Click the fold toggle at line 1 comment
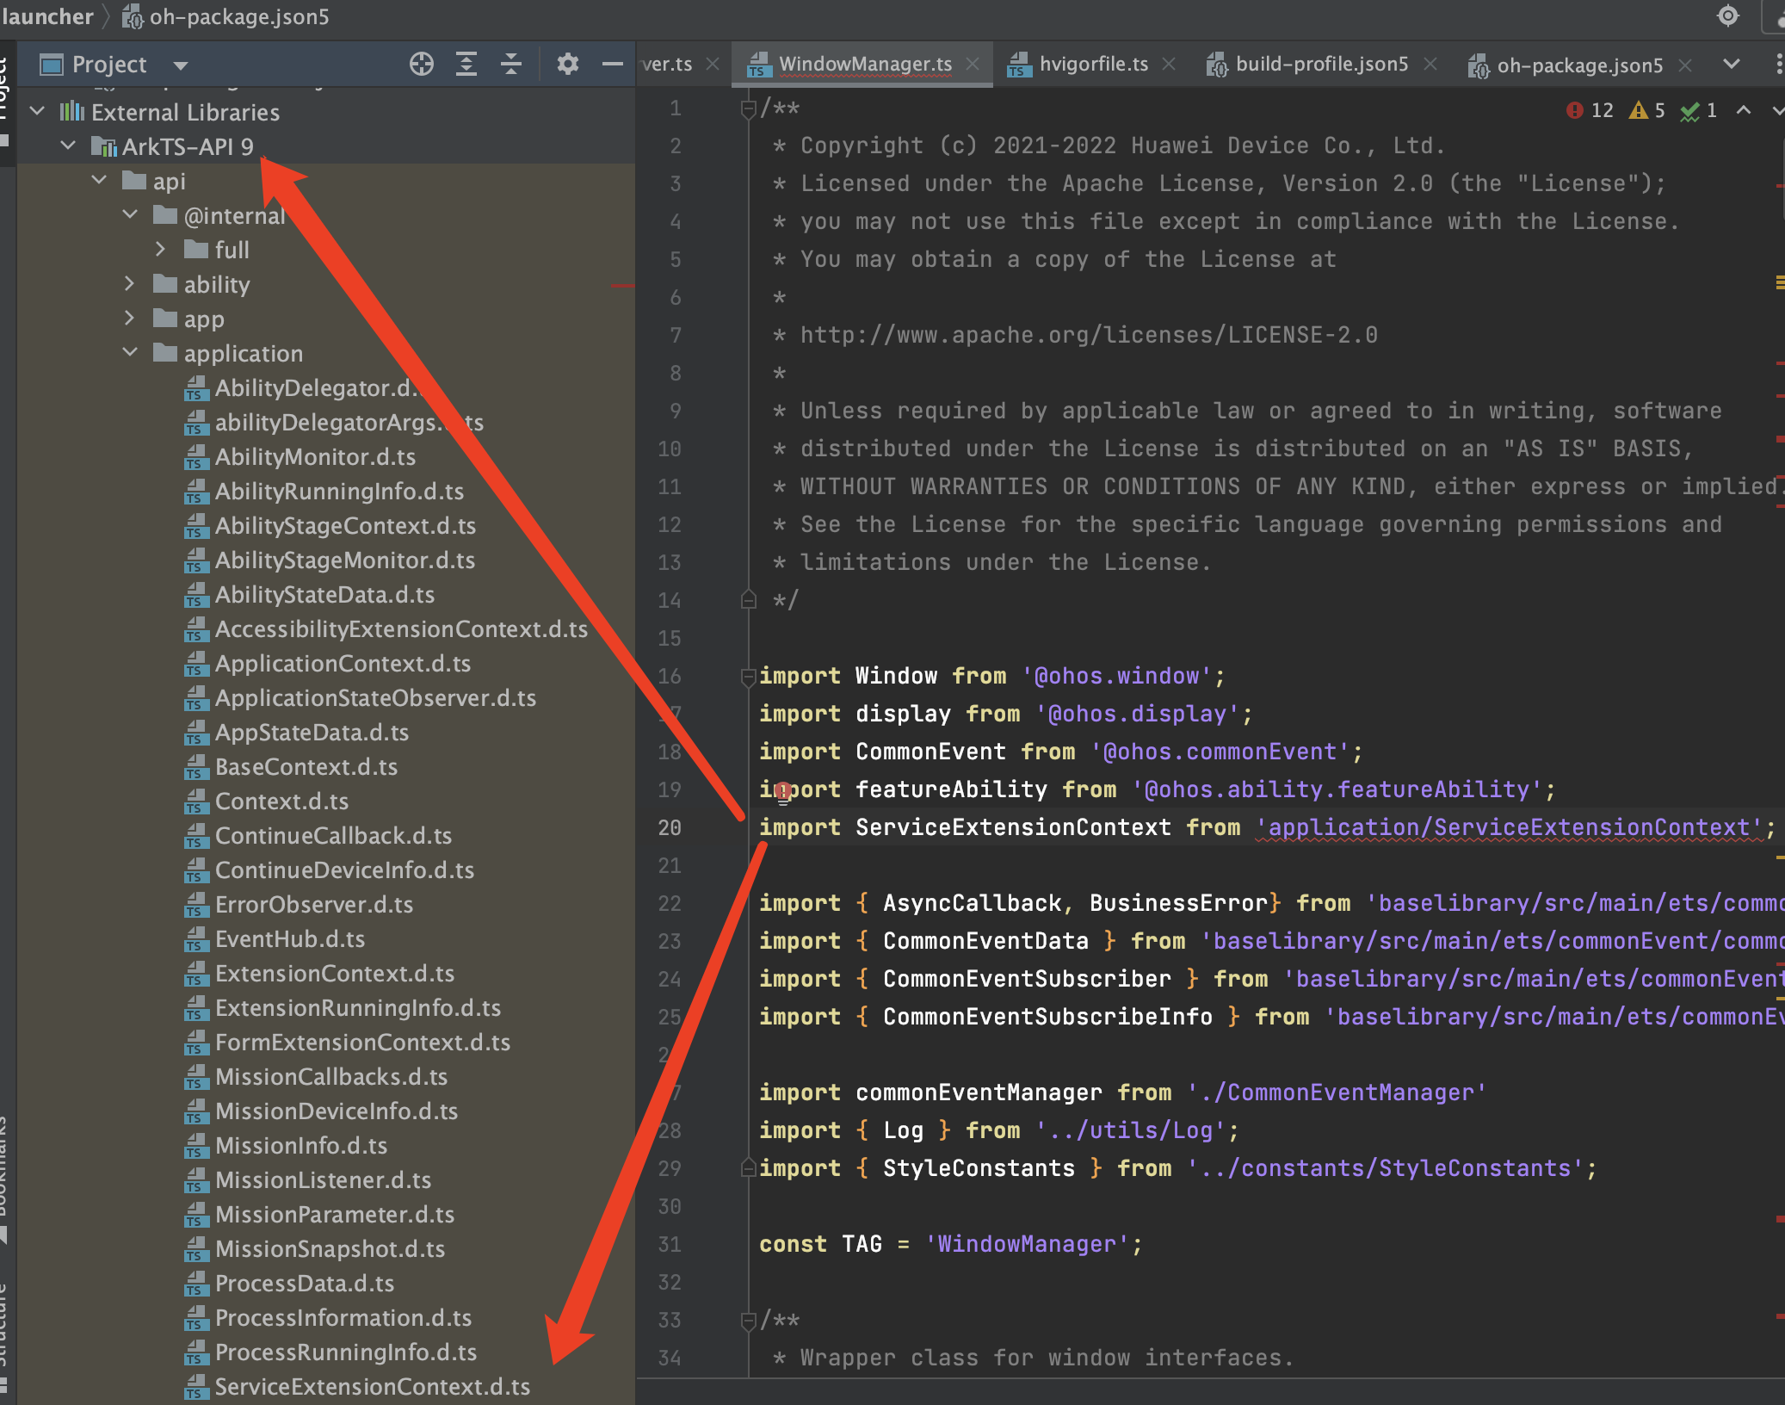The height and width of the screenshot is (1405, 1785). pos(748,108)
